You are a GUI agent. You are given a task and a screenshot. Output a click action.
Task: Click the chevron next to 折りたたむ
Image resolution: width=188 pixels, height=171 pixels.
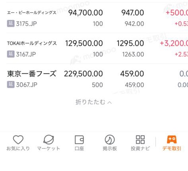pyautogui.click(x=110, y=103)
